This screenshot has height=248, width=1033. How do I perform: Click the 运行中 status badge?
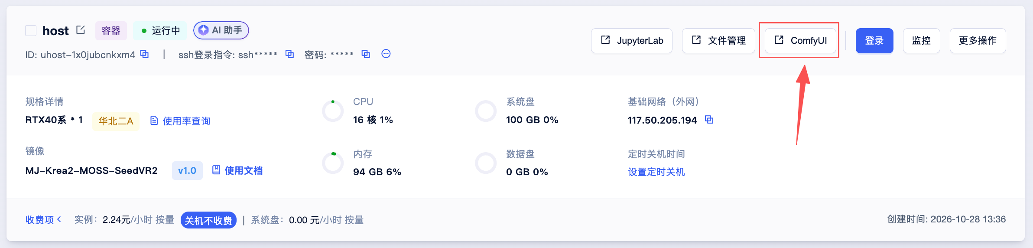click(160, 31)
